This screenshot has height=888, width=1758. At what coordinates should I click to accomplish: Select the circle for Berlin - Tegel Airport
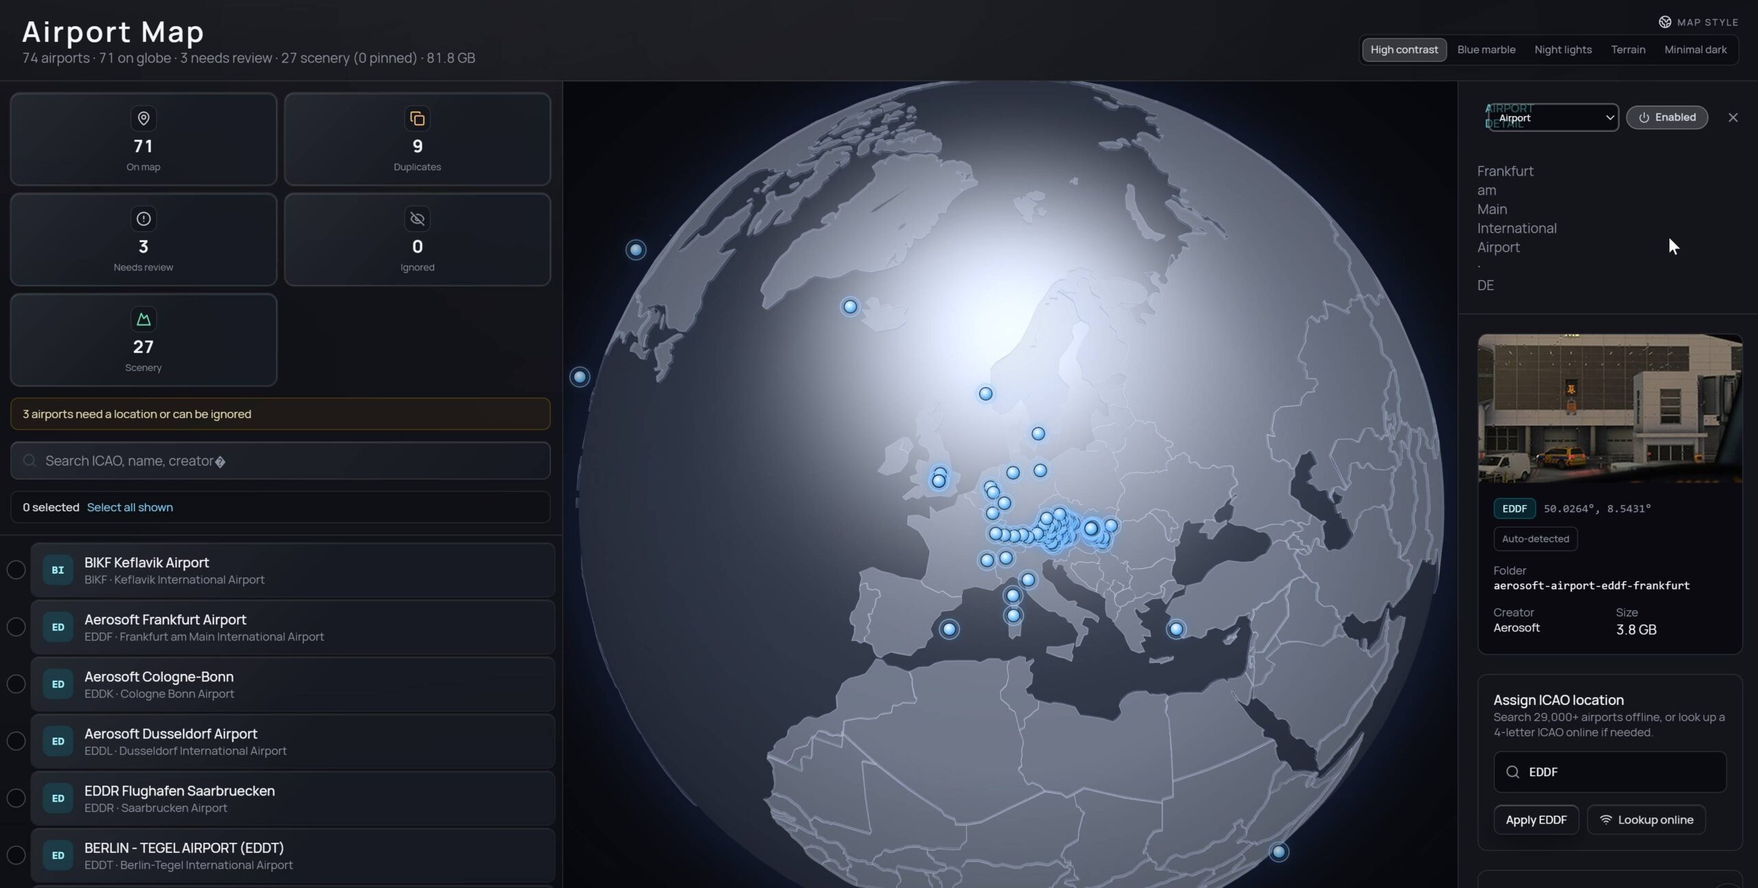click(x=16, y=855)
